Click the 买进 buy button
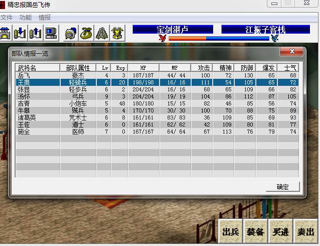 (x=280, y=232)
